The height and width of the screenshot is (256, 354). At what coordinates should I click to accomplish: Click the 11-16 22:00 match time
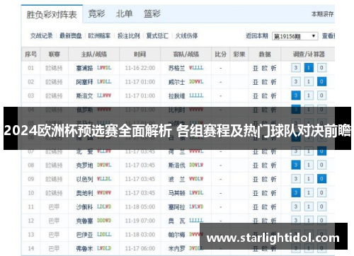tap(140, 68)
